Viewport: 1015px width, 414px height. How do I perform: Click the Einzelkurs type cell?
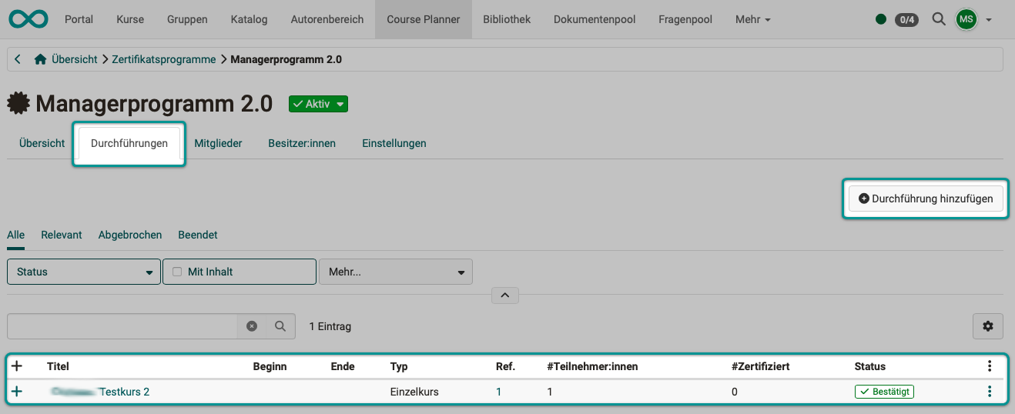point(414,392)
